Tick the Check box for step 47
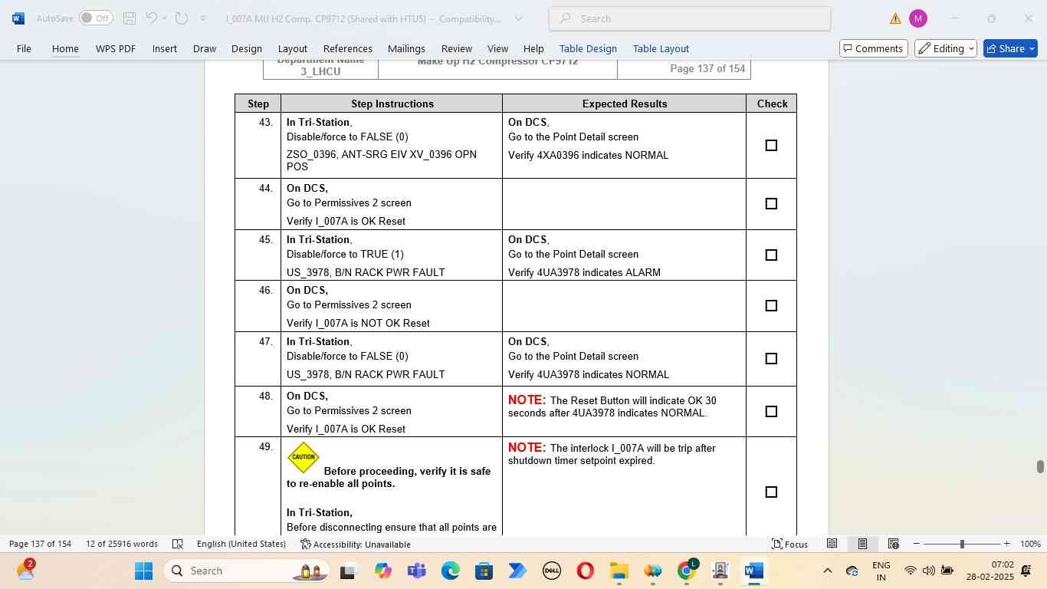1047x589 pixels. pos(771,358)
